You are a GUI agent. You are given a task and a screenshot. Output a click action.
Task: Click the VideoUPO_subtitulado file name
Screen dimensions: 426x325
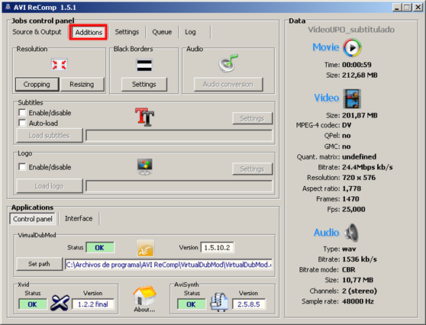tap(351, 30)
